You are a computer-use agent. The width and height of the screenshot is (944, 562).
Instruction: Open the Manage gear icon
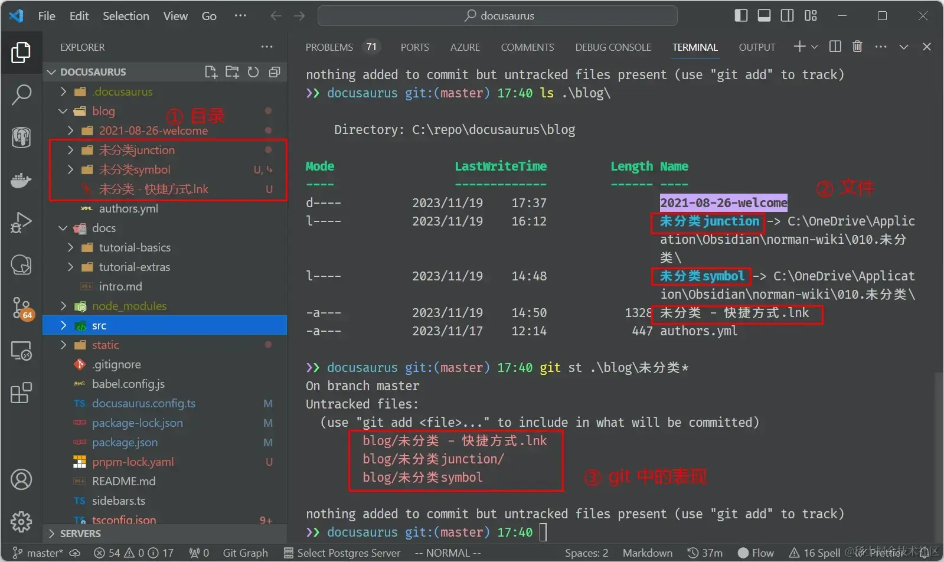[21, 522]
